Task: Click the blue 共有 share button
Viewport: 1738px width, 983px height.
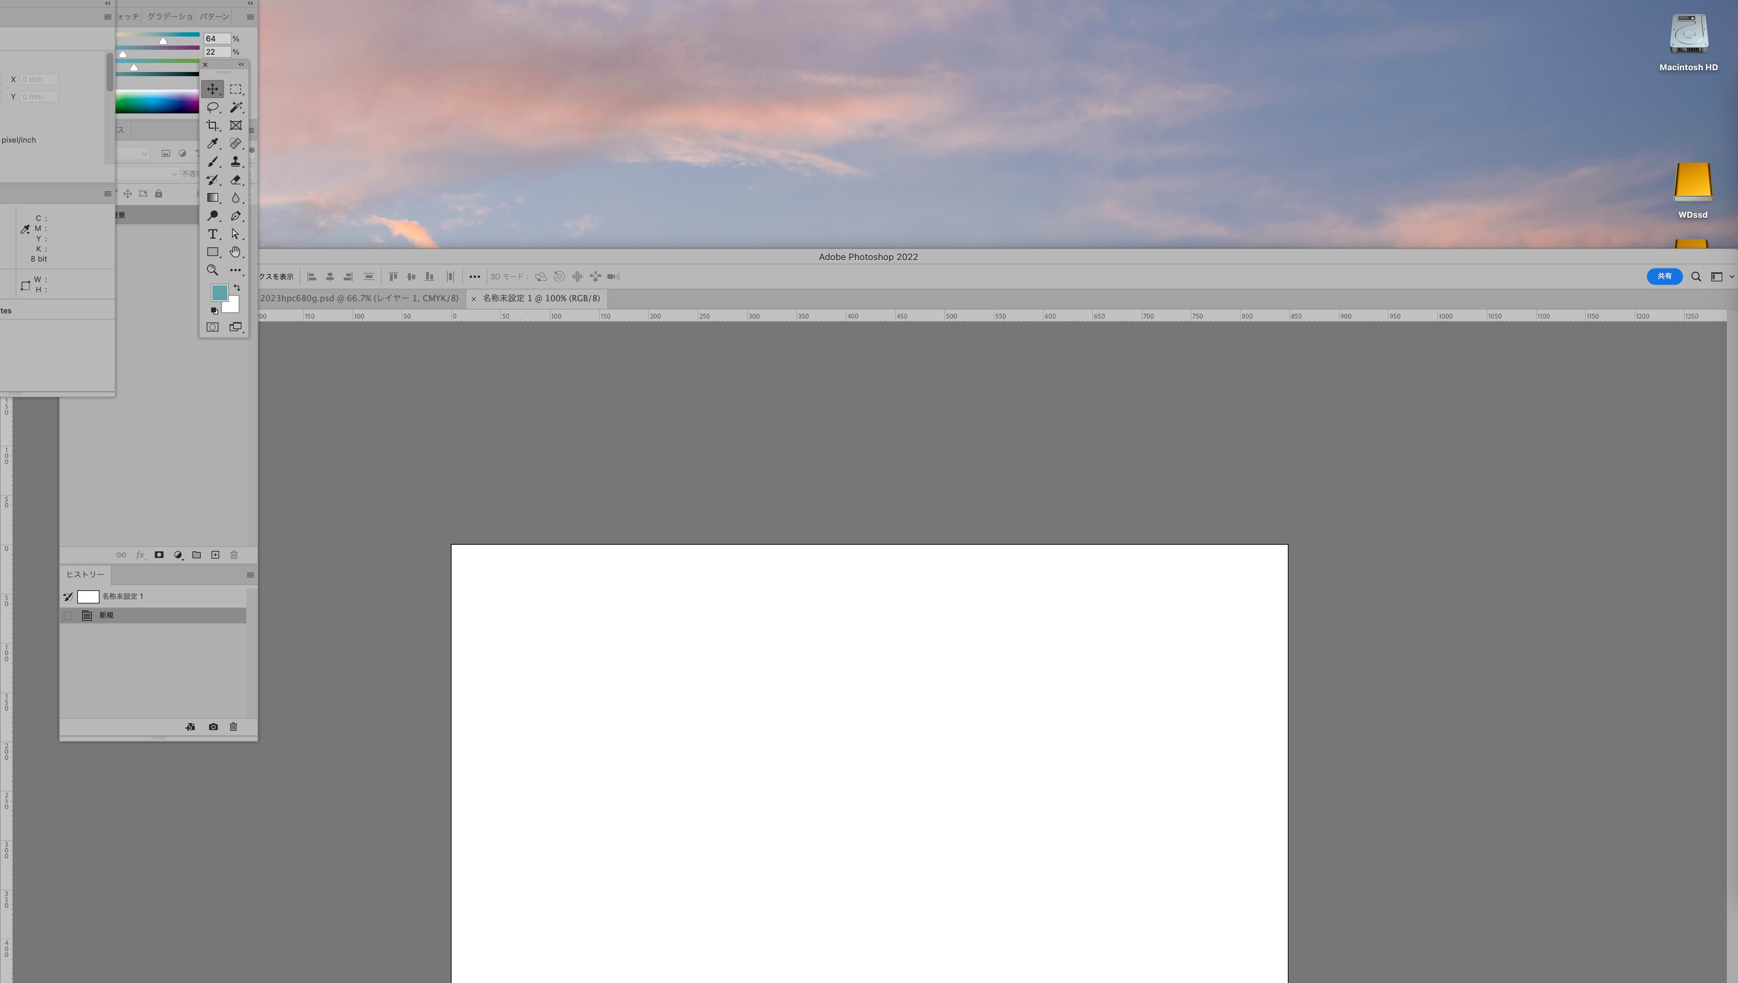Action: coord(1664,276)
